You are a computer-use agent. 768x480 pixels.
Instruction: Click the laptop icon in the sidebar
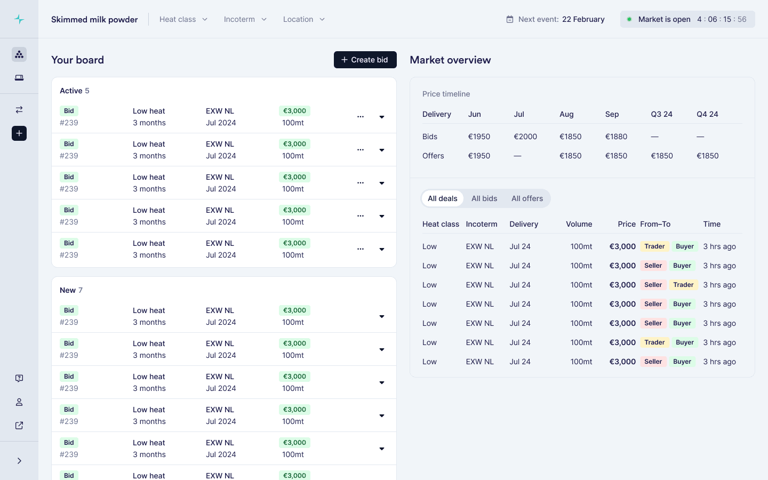point(19,78)
